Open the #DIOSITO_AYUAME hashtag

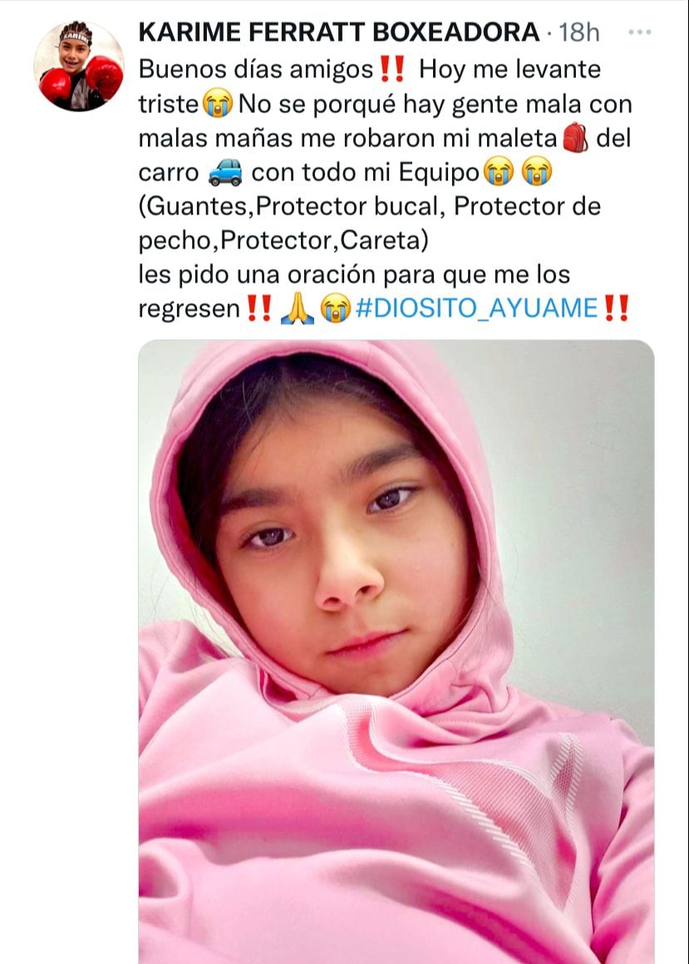pyautogui.click(x=477, y=307)
